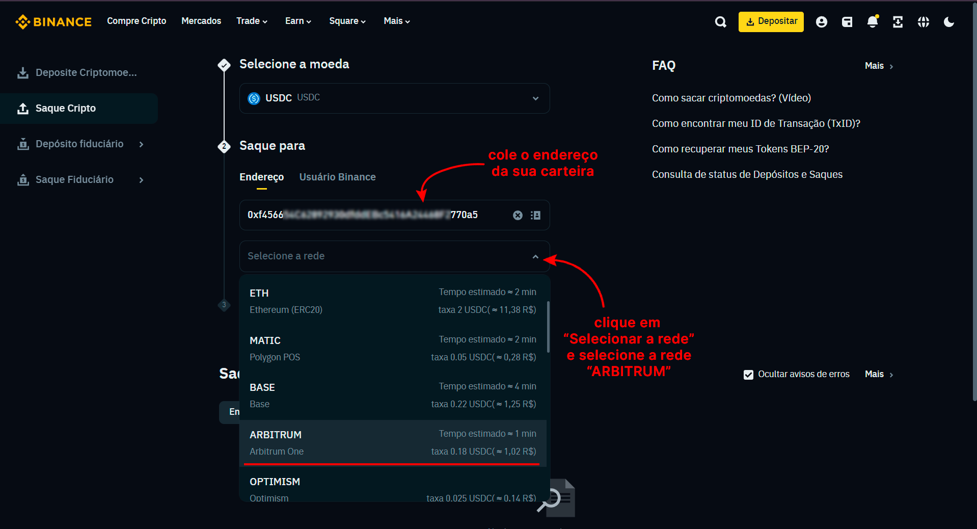
Task: Toggle dark mode moon icon
Action: point(949,22)
